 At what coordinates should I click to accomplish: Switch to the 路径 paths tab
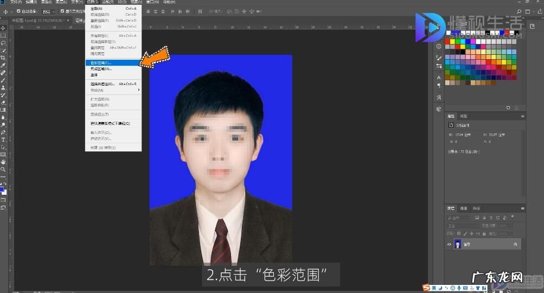click(x=476, y=208)
